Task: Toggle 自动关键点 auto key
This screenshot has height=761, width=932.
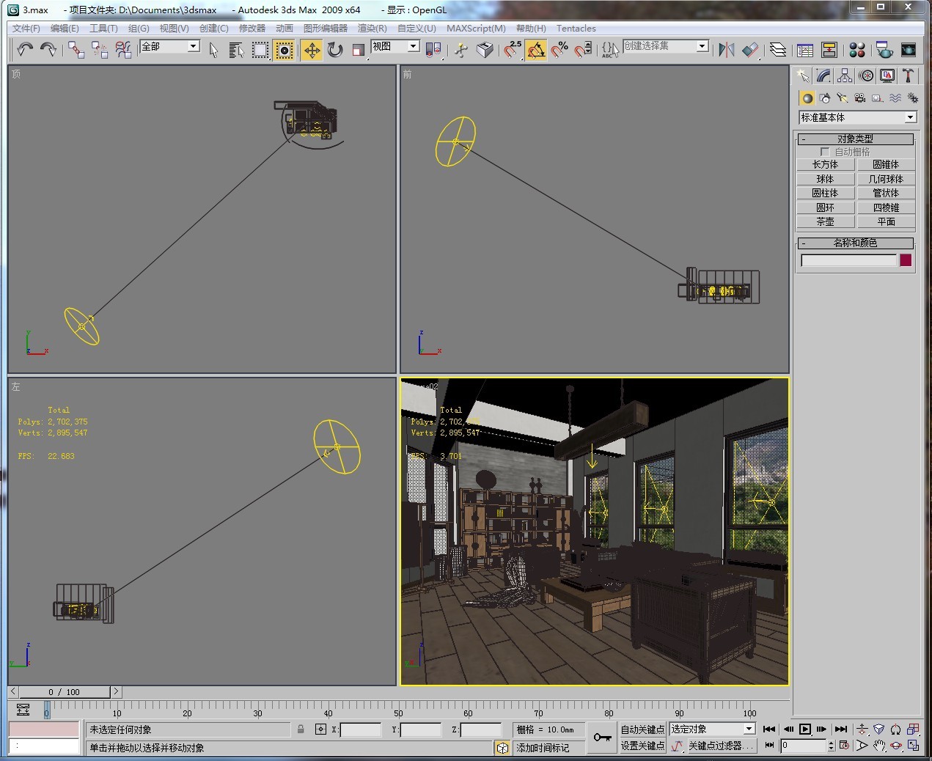Action: [642, 729]
